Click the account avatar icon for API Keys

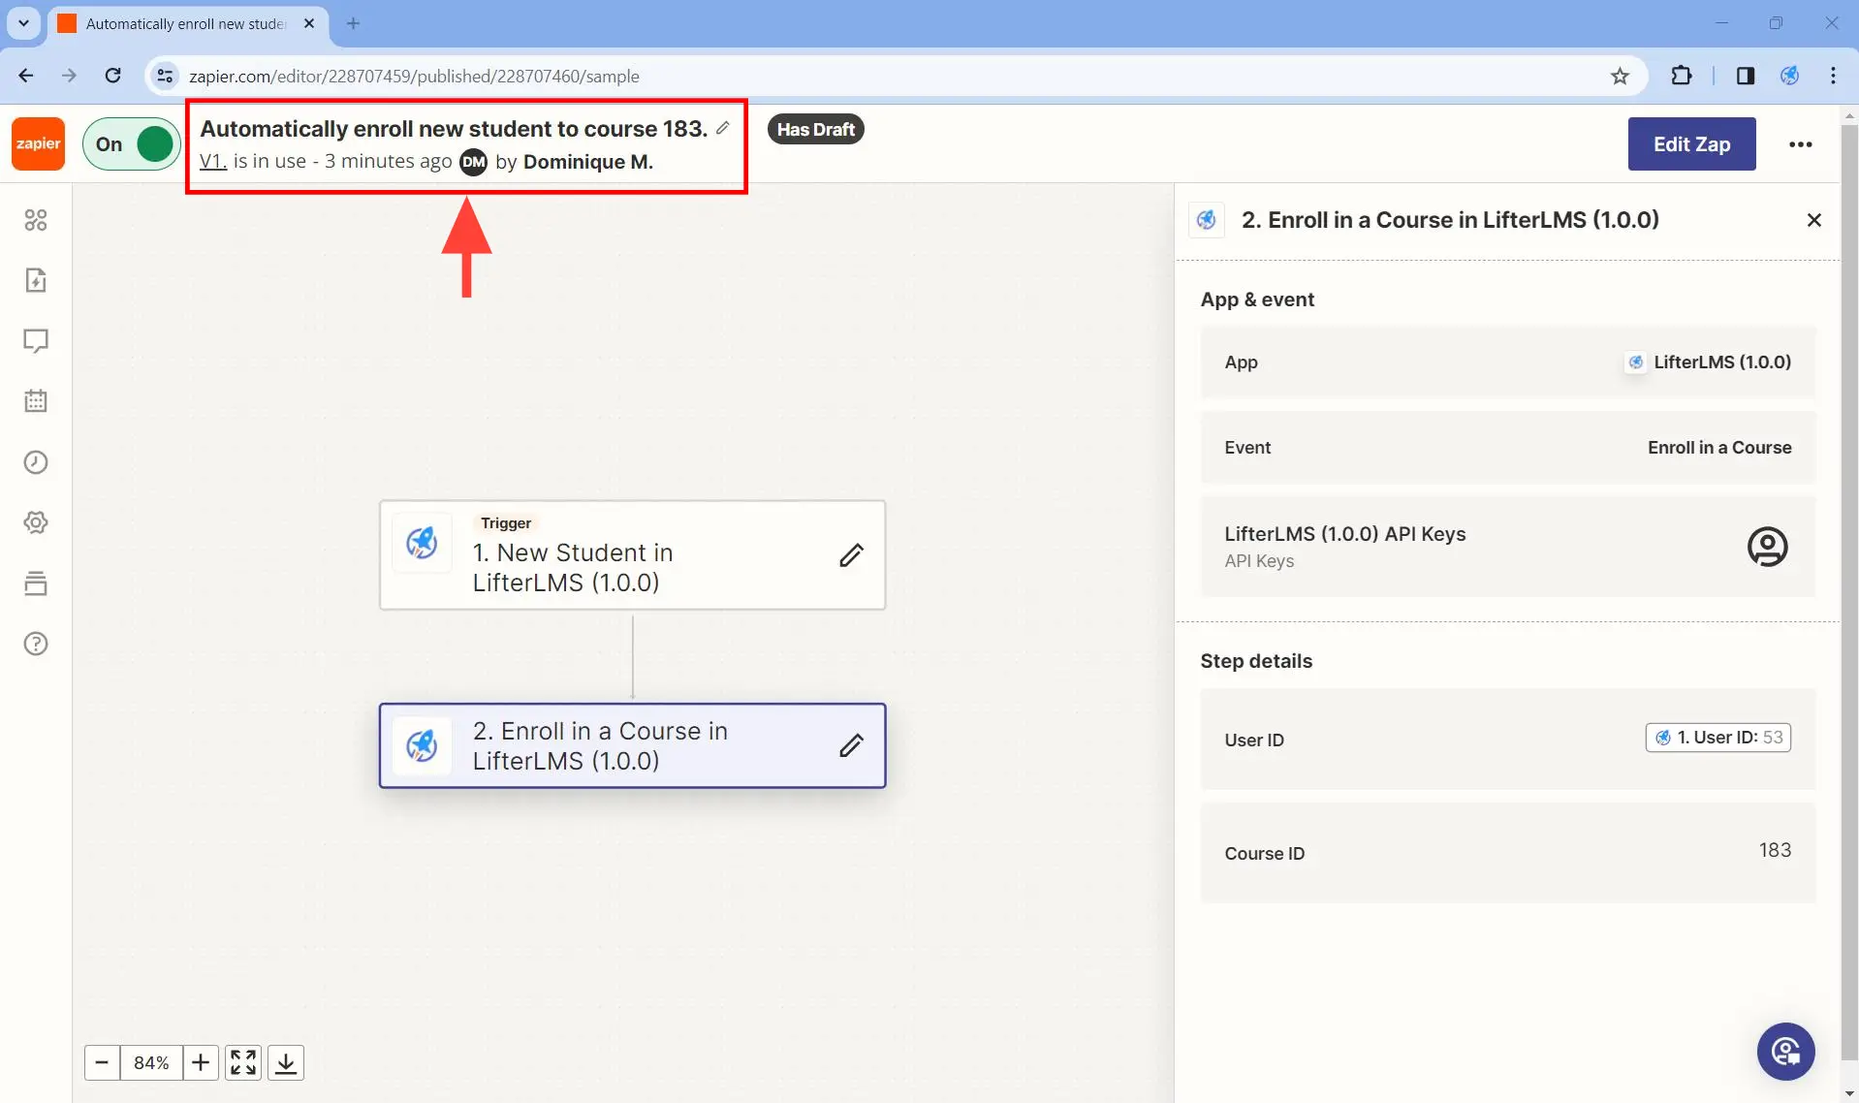click(x=1767, y=547)
